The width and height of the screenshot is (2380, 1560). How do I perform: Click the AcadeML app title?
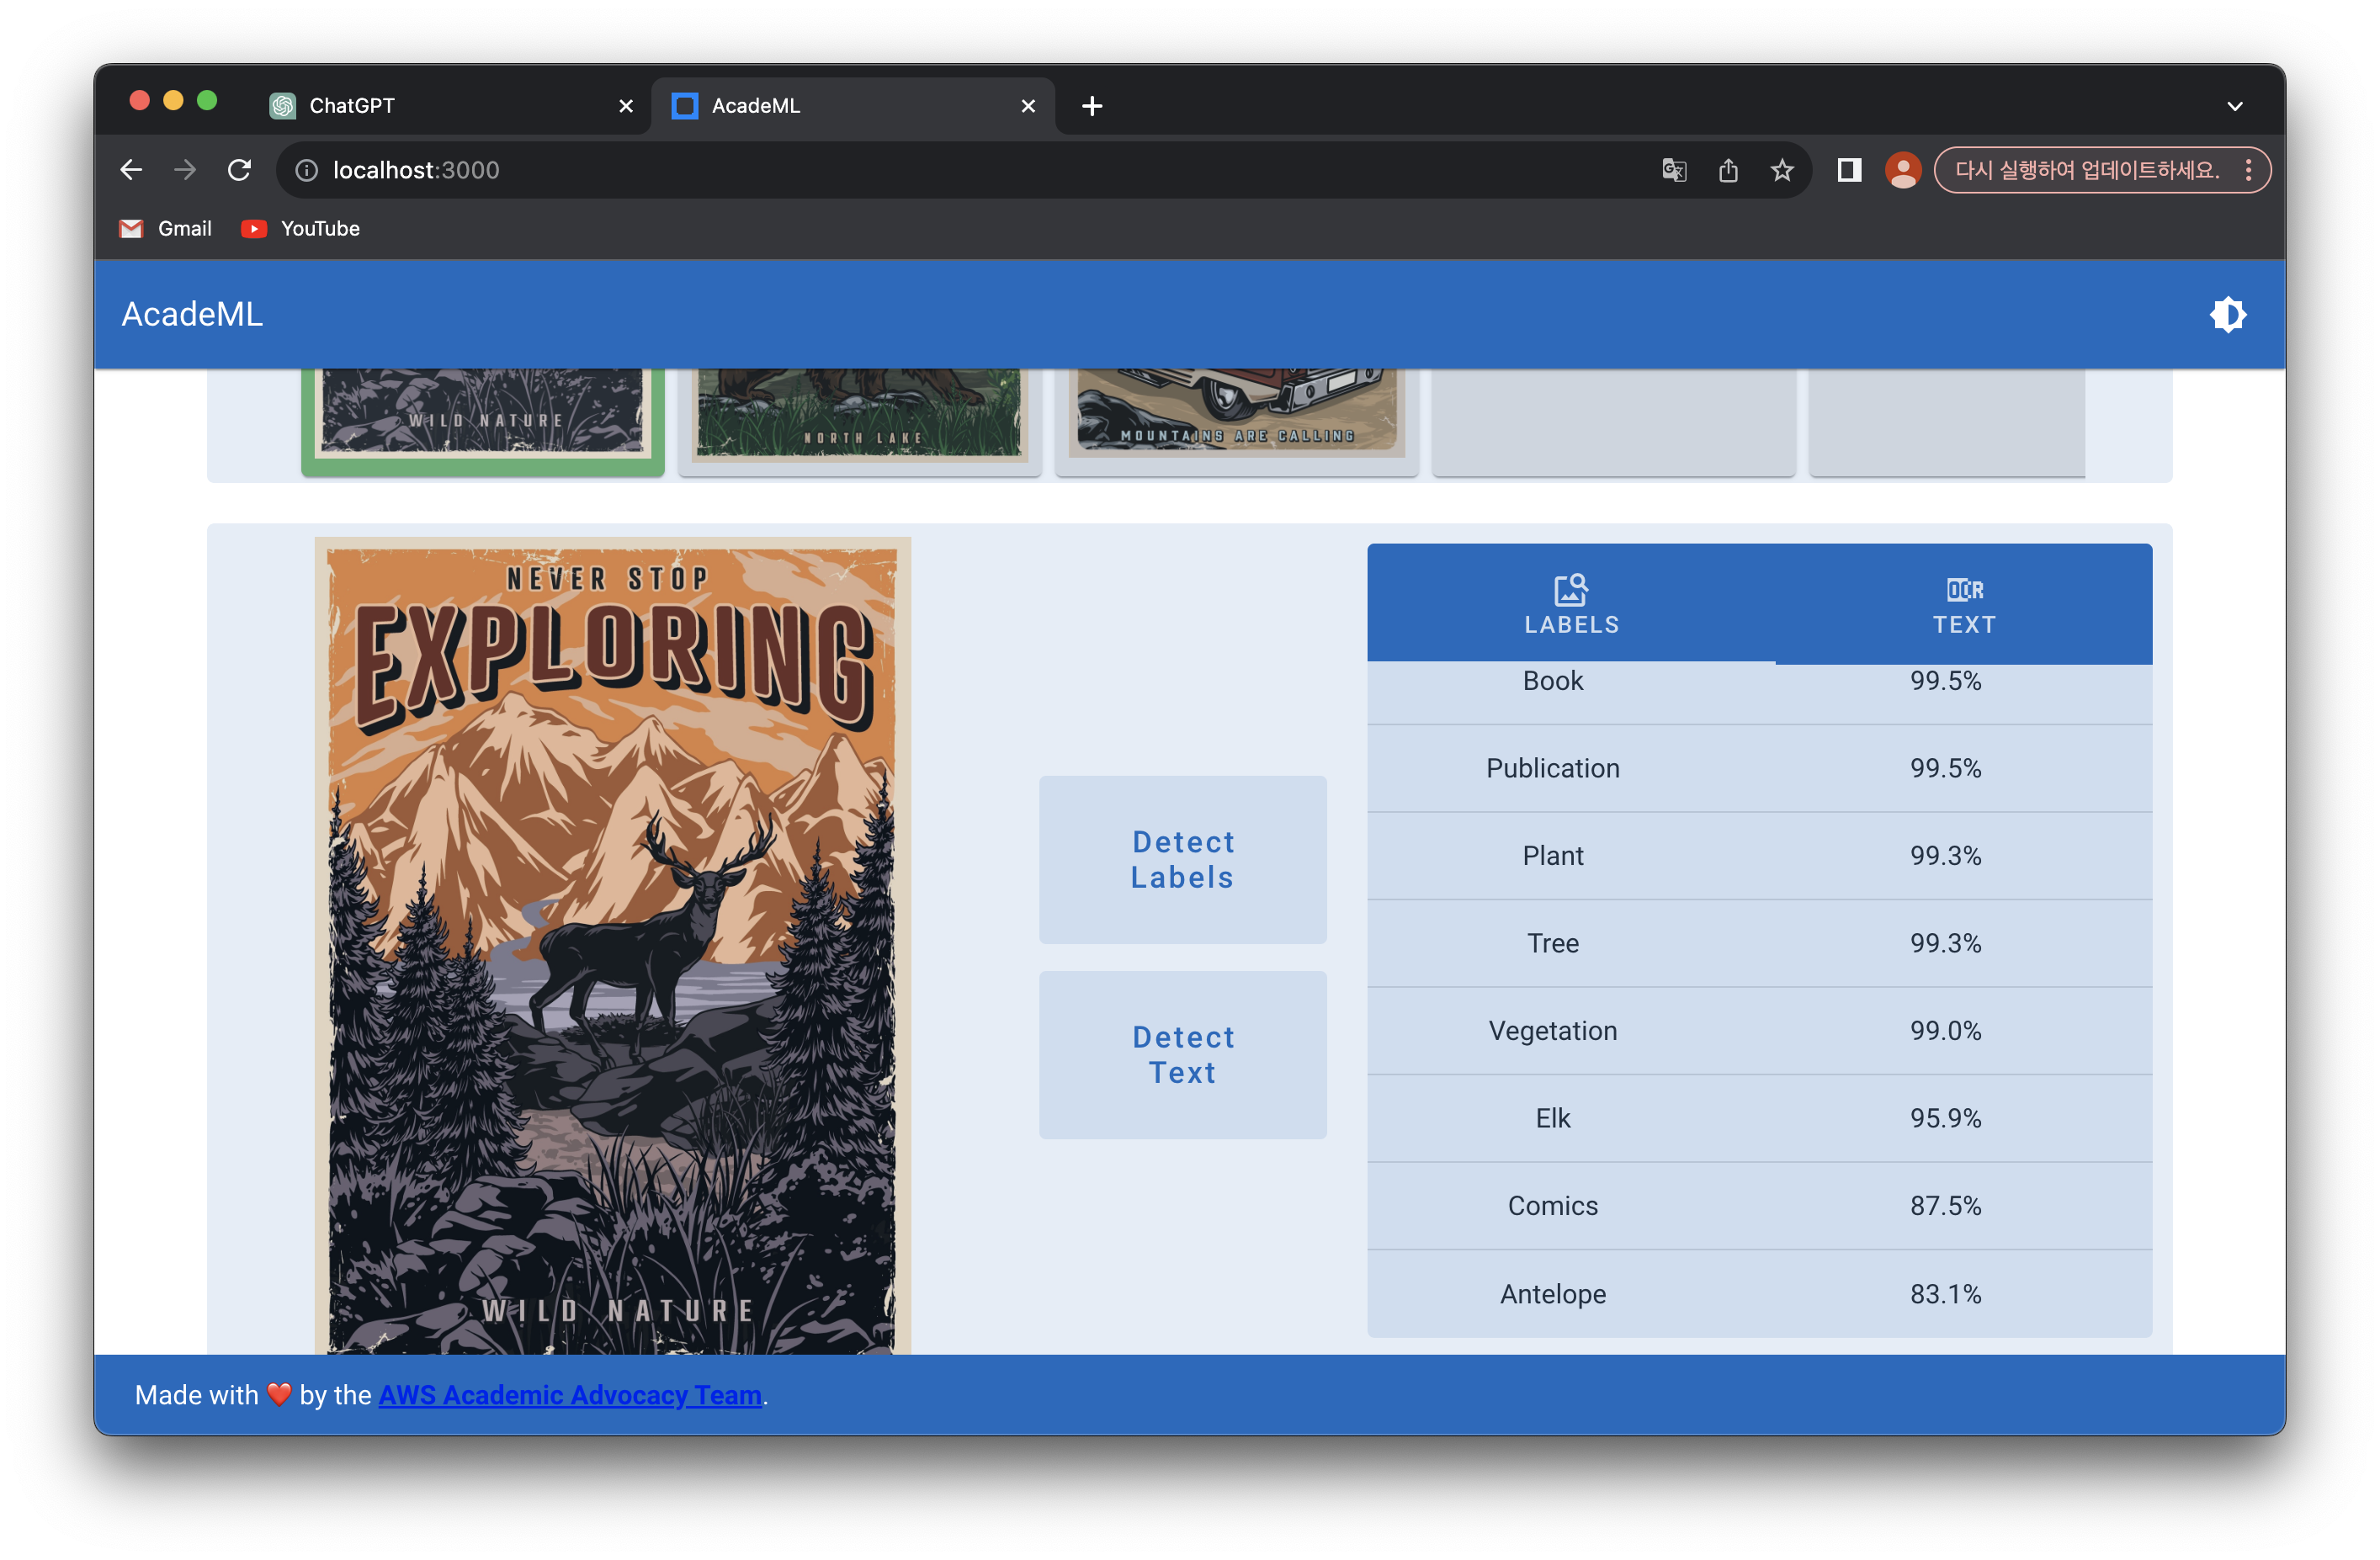192,314
